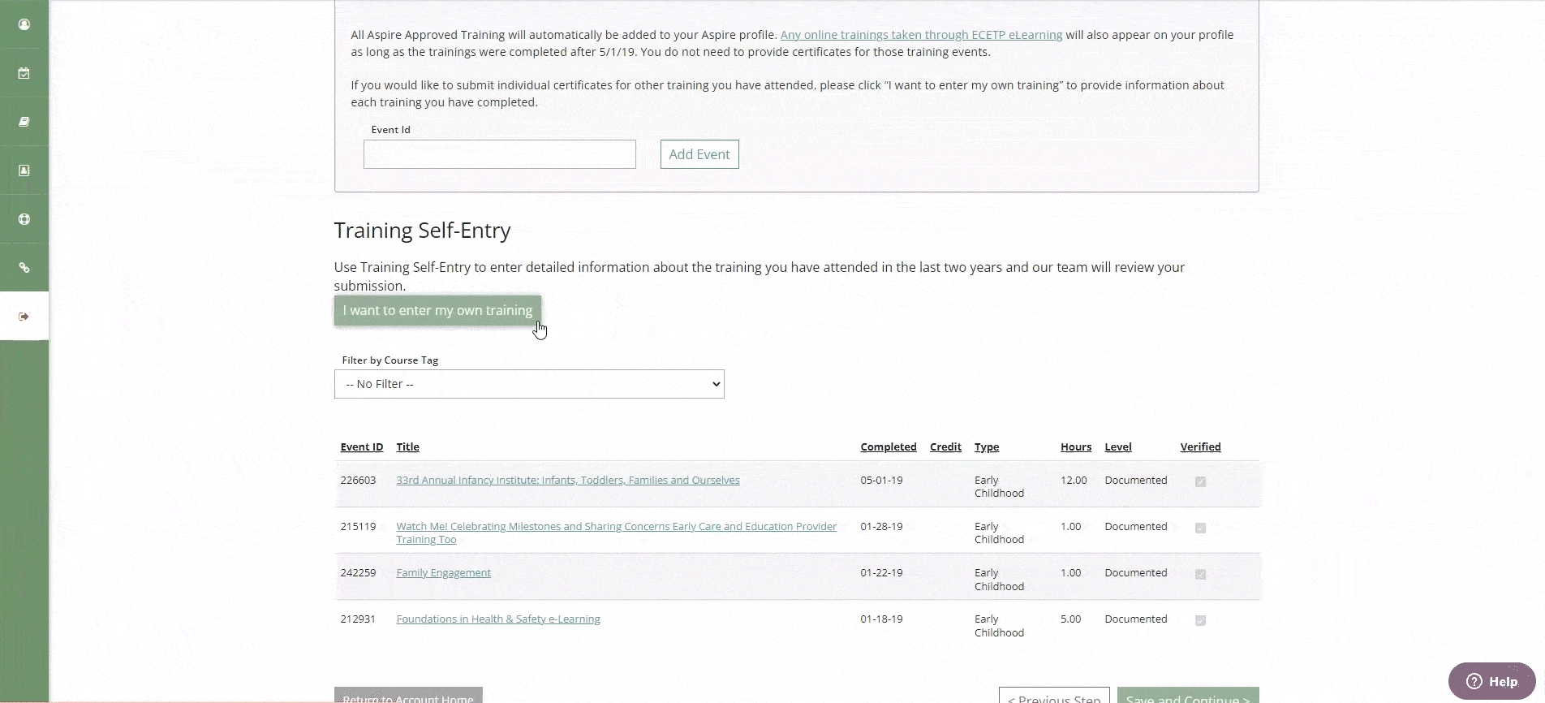Toggle Verified checkbox for event 226603
Screen dimensions: 1545x703
click(x=1200, y=481)
